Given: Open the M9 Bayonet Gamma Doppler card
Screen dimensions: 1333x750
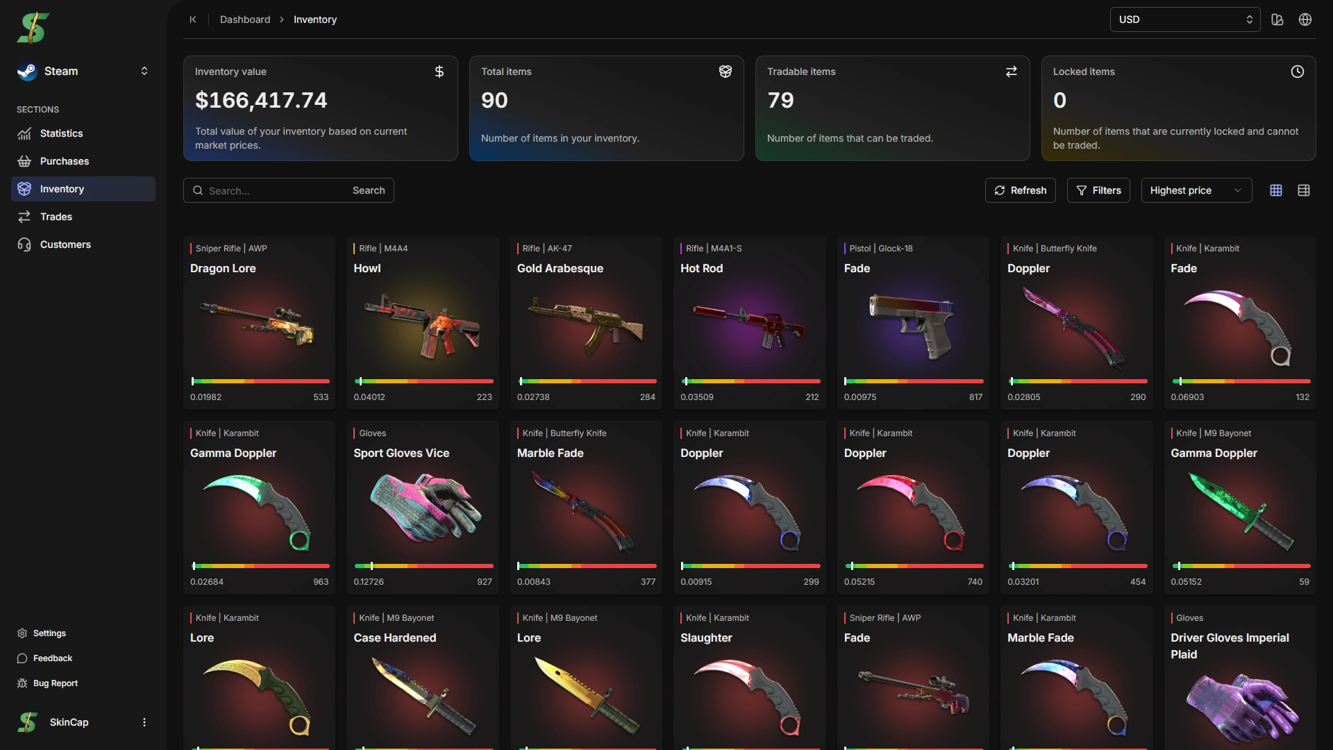Looking at the screenshot, I should coord(1240,508).
